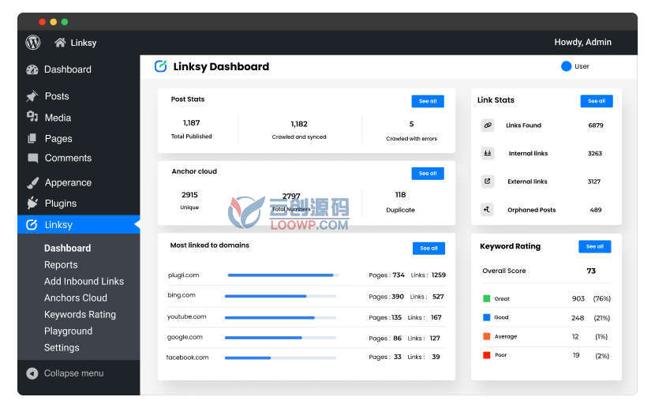Click the Overall Score value 73
This screenshot has width=655, height=408.
coord(591,271)
